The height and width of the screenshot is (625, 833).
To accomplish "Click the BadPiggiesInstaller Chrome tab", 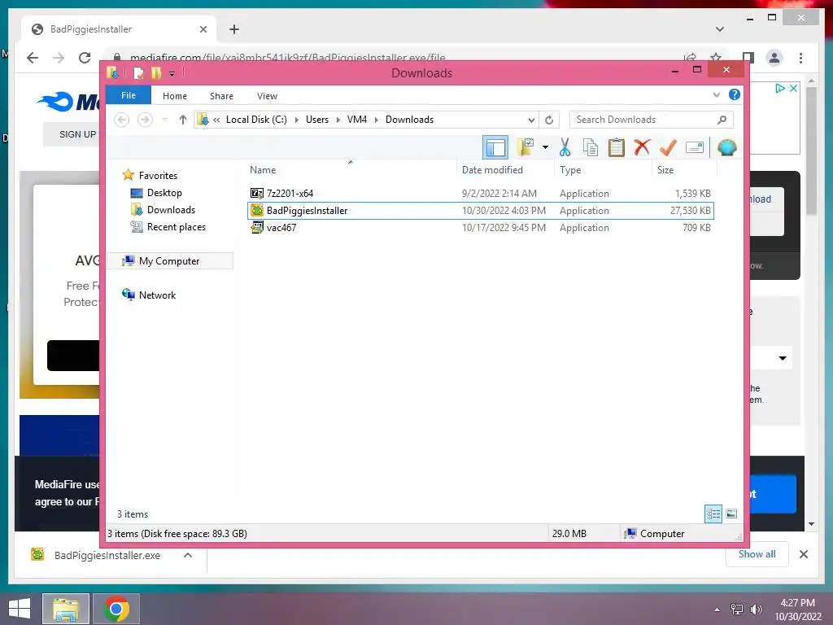I will (x=119, y=29).
